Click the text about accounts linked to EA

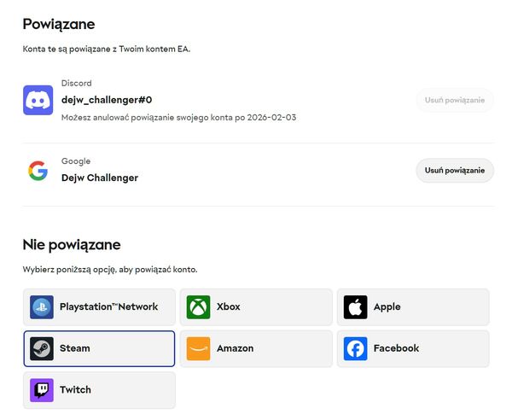(x=107, y=50)
